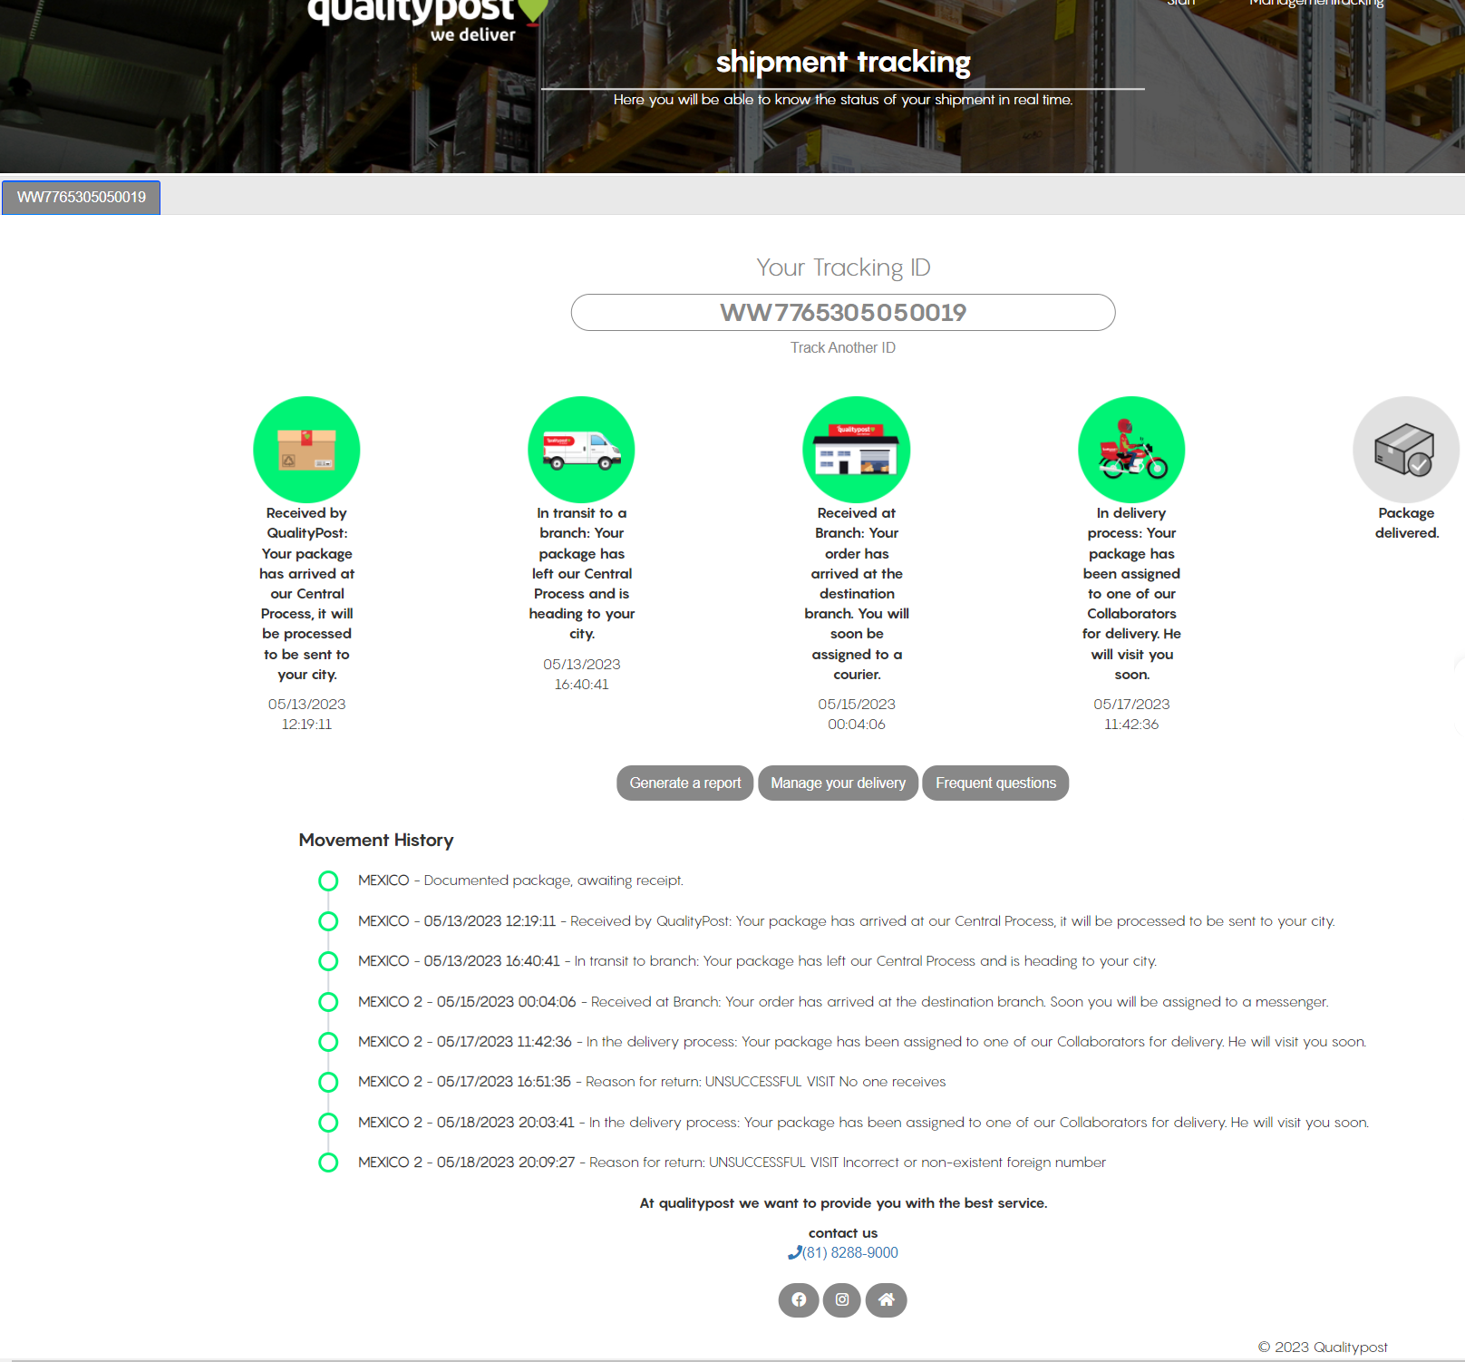The height and width of the screenshot is (1362, 1465).
Task: Click the branch storefront icon
Action: point(856,450)
